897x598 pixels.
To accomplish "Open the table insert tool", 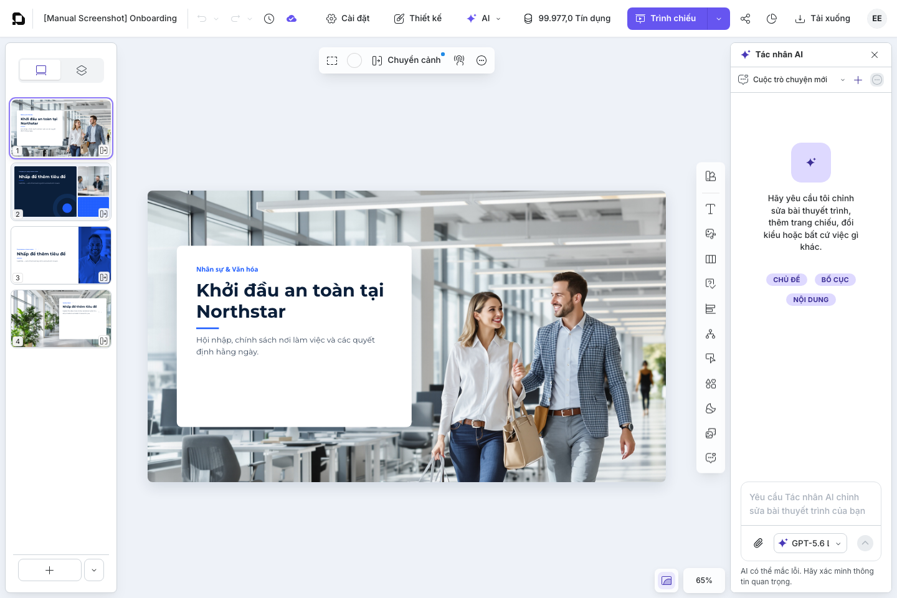I will pyautogui.click(x=710, y=259).
